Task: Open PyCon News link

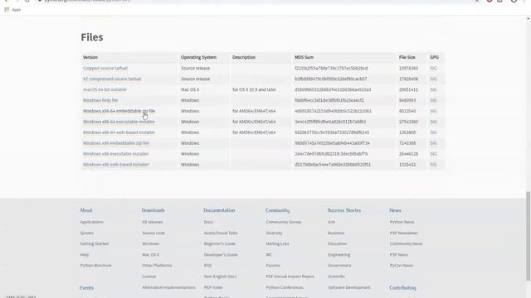Action: click(402, 266)
